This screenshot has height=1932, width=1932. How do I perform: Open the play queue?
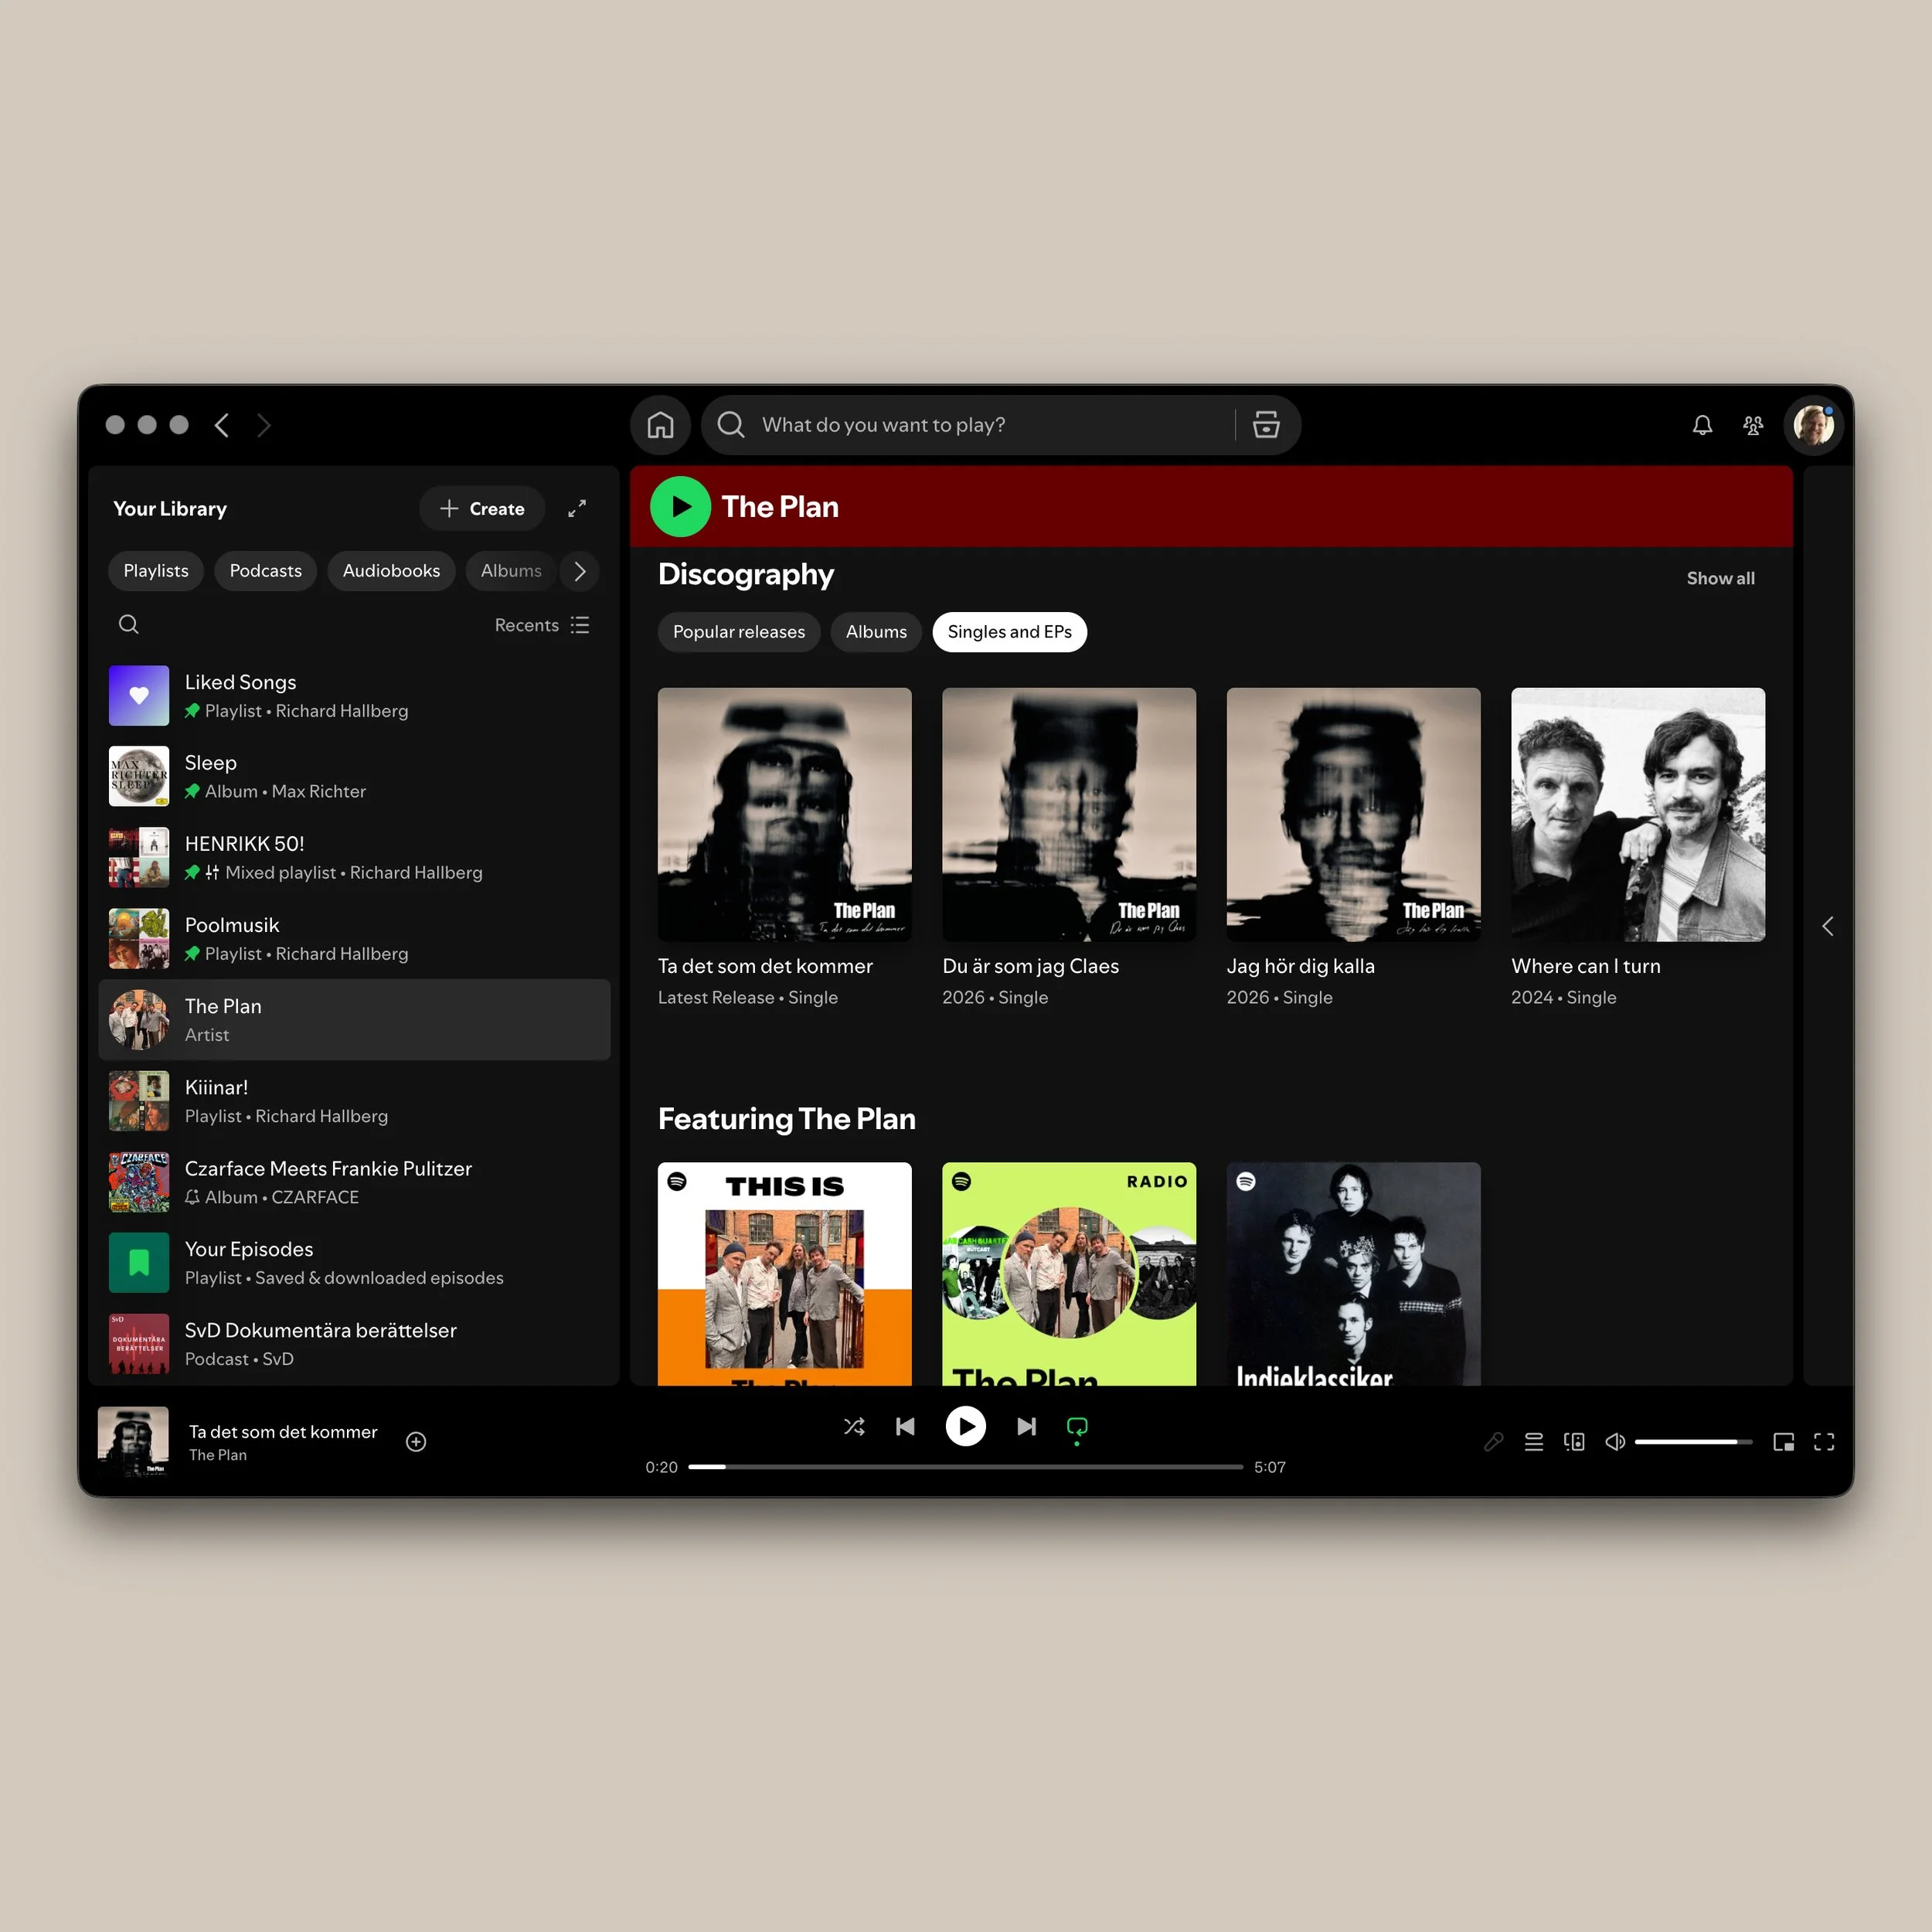pyautogui.click(x=1533, y=1441)
